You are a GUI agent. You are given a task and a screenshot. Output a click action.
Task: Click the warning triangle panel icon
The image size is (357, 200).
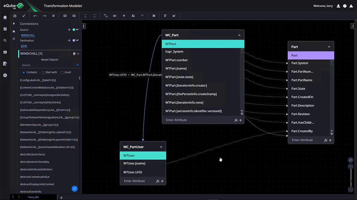tap(14, 31)
